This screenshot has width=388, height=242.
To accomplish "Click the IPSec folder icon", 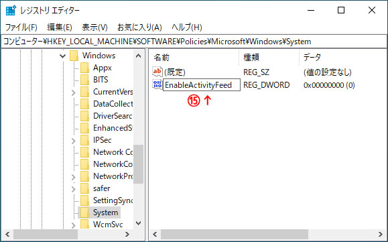I will point(84,140).
